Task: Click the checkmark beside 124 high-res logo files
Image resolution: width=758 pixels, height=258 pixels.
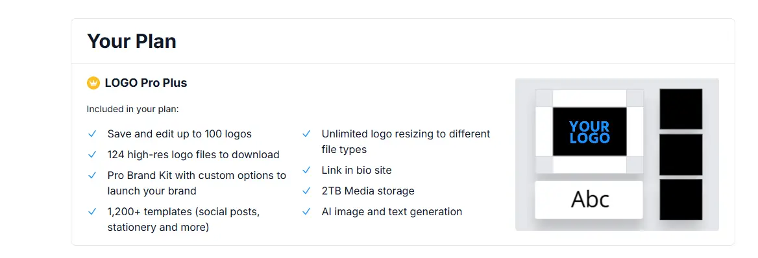Action: click(x=92, y=155)
